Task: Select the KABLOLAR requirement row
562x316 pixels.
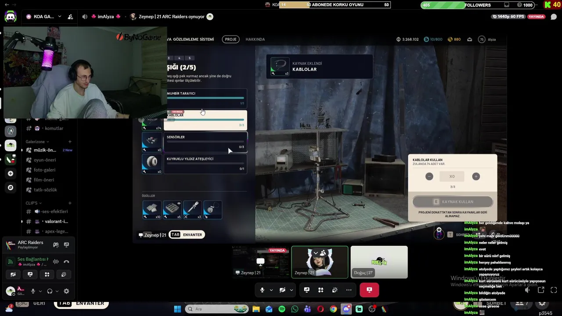Action: (x=205, y=120)
